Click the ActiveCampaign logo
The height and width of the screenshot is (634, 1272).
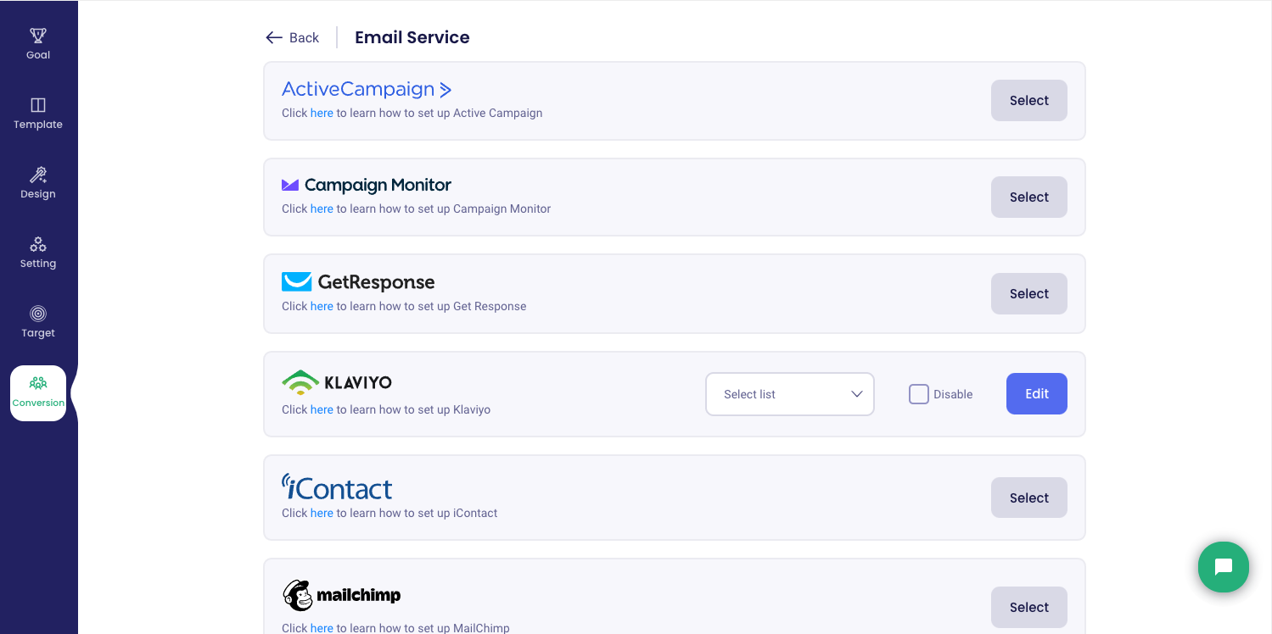[x=367, y=89]
